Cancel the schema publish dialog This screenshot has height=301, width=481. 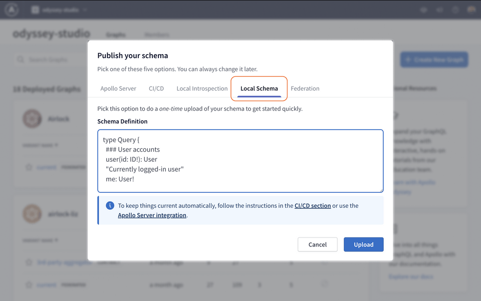(x=317, y=244)
